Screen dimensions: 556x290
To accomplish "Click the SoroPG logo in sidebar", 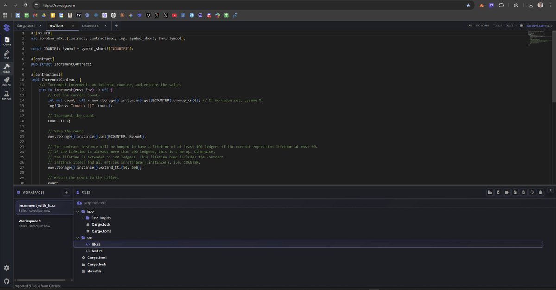I will (x=6, y=28).
